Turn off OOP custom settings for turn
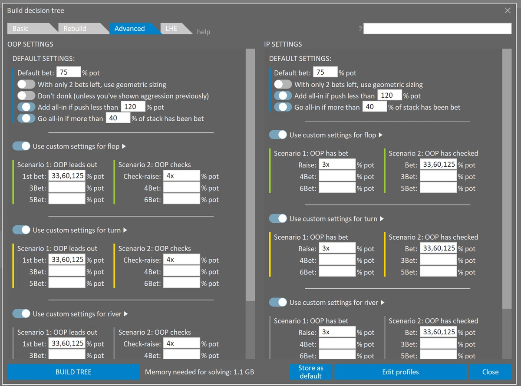This screenshot has height=386, width=521. pyautogui.click(x=21, y=230)
